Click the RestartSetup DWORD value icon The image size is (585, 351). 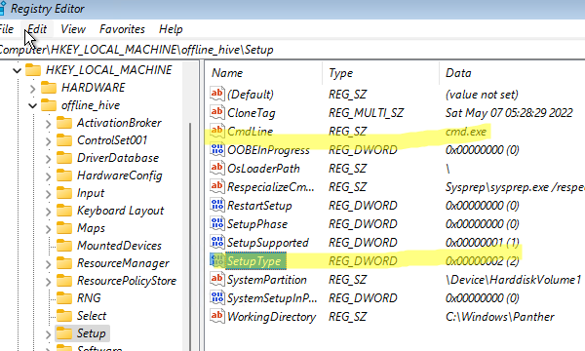pyautogui.click(x=217, y=205)
